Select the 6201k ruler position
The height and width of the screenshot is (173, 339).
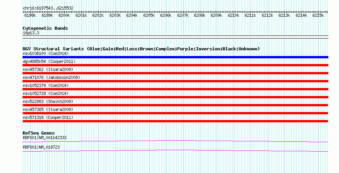click(x=81, y=16)
